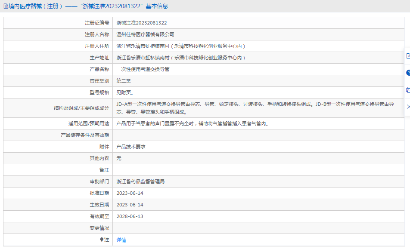Click the 见附页。 value for 型号规格
This screenshot has width=410, height=249.
[x=125, y=92]
